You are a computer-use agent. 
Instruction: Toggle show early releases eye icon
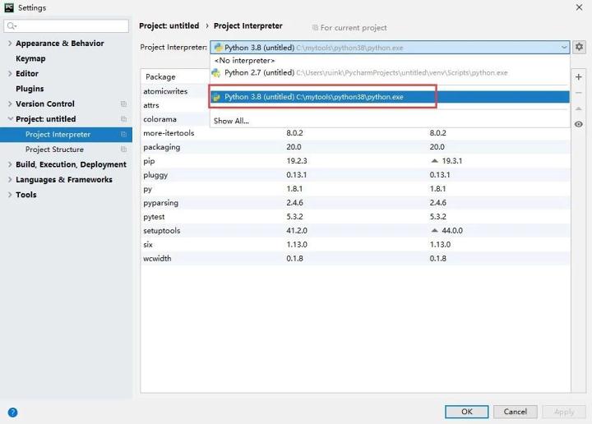(x=578, y=124)
